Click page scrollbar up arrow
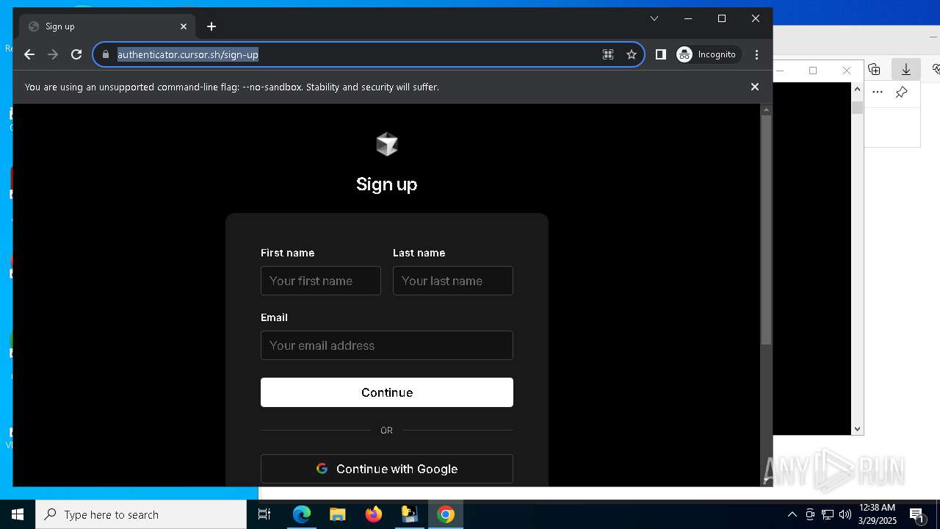This screenshot has height=529, width=940. tap(766, 109)
